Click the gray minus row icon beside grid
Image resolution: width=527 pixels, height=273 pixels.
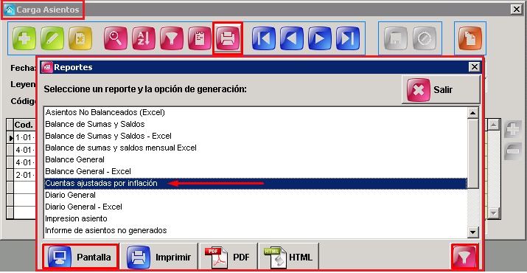coord(513,151)
